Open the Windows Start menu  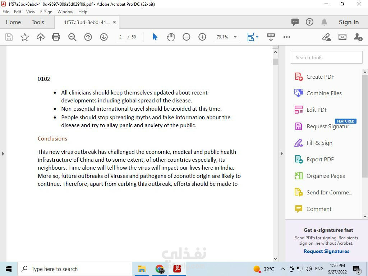(9, 269)
